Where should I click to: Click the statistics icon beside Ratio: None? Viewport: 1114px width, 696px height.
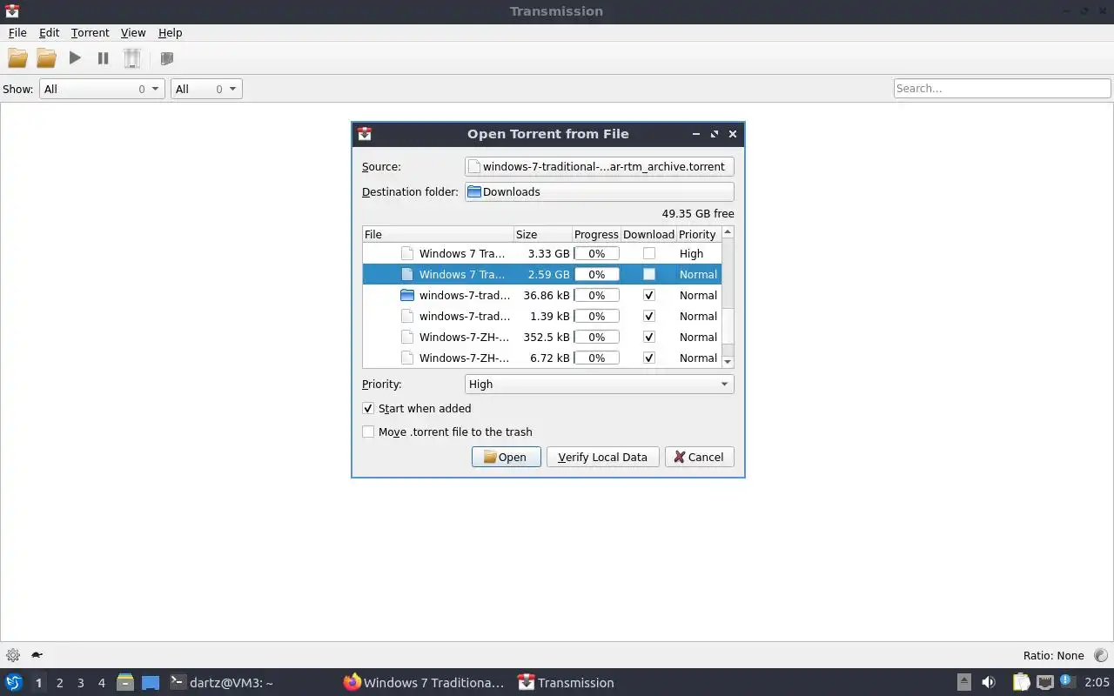tap(1100, 655)
